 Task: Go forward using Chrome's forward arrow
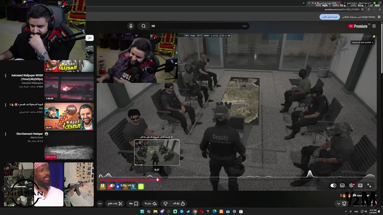coord(375,10)
